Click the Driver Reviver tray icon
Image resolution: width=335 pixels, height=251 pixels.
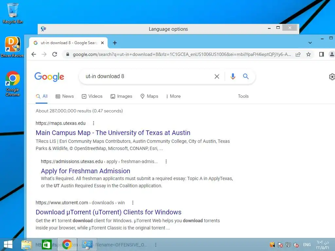tap(272, 244)
